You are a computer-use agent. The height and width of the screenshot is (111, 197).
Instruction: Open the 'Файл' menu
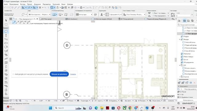[x=6, y=4]
